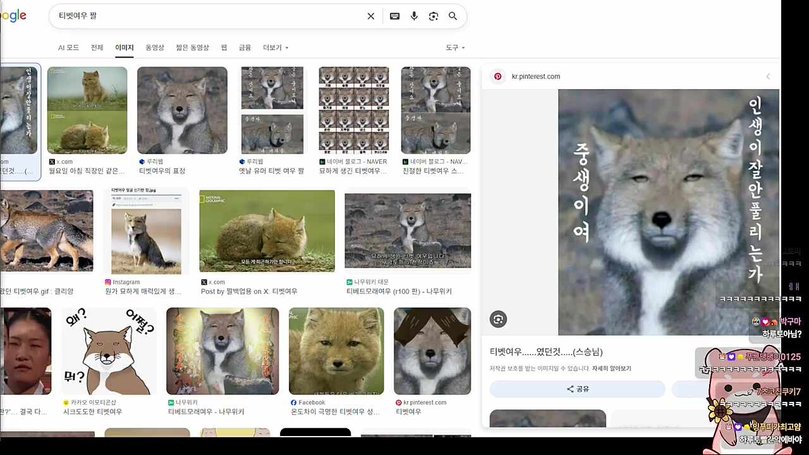Click the 공유 share button
Image resolution: width=809 pixels, height=455 pixels.
[578, 389]
